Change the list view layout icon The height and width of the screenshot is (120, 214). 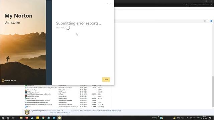[x=205, y=21]
